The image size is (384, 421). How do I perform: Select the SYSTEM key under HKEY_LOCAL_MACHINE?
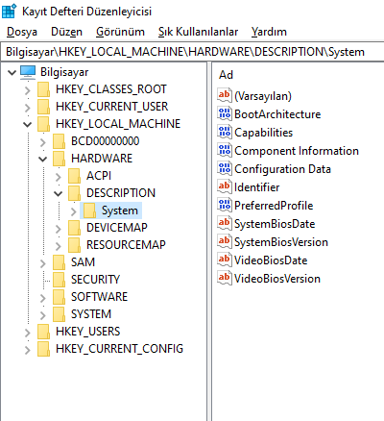[91, 314]
